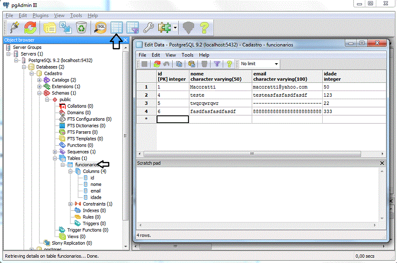Click the email column header
This screenshot has height=263, width=397.
point(287,76)
